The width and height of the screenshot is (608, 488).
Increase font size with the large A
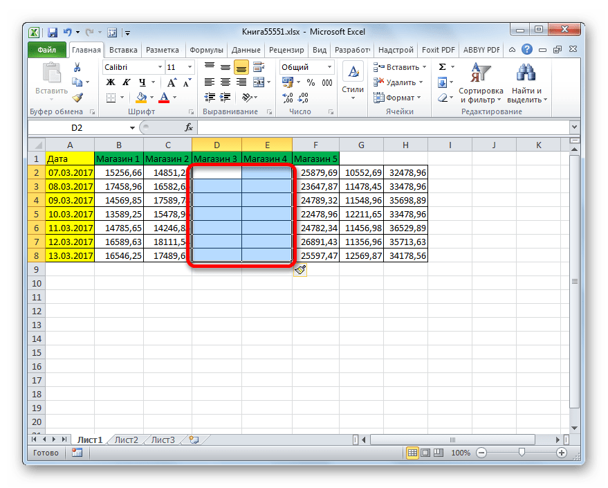click(172, 82)
